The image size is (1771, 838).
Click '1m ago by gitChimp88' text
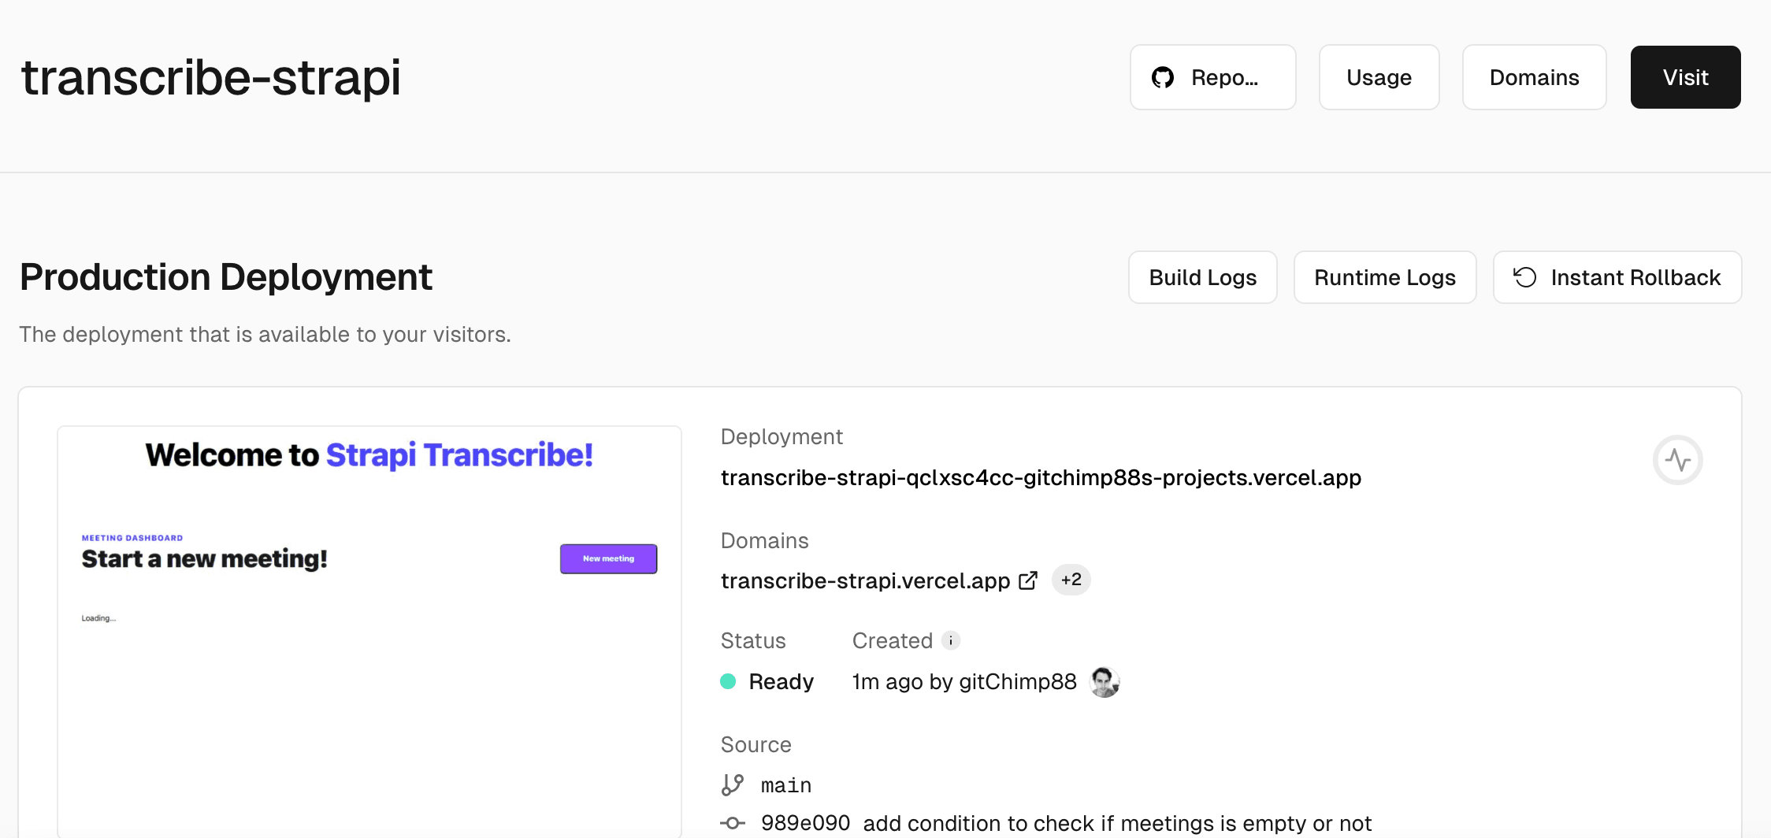pos(964,681)
